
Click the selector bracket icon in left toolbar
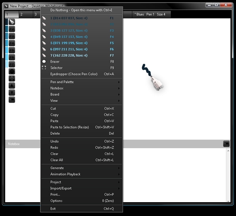coord(12,78)
